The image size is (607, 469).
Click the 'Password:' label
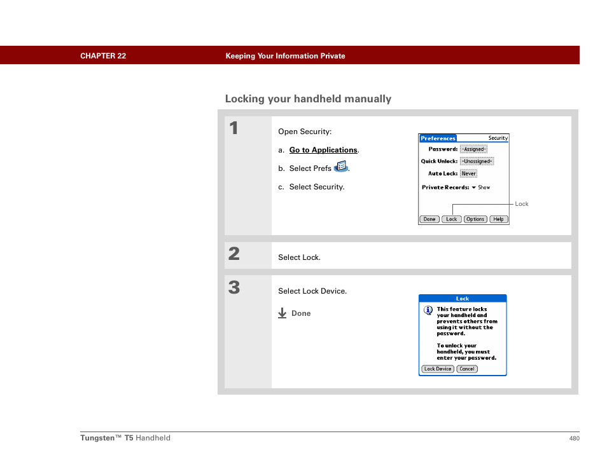443,149
